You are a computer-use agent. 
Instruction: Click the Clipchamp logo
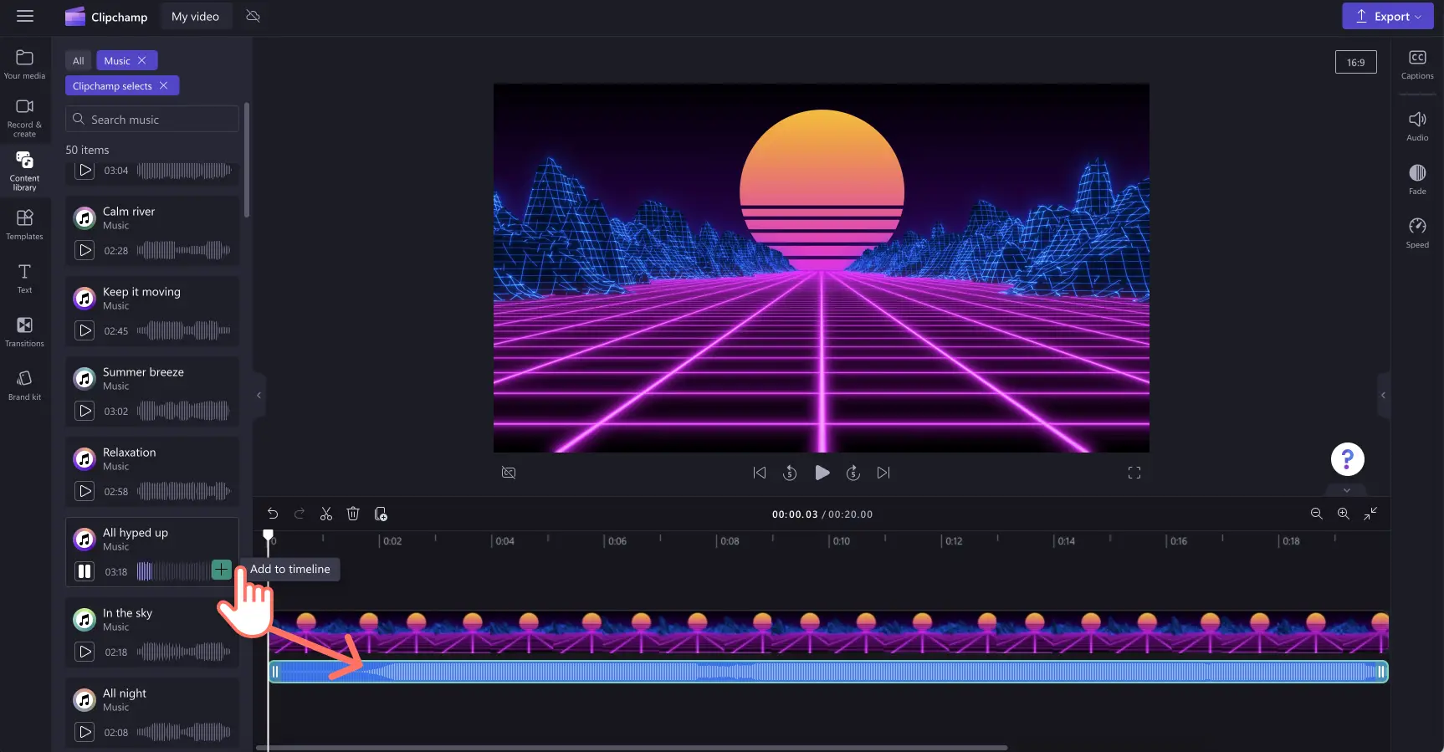tap(106, 17)
